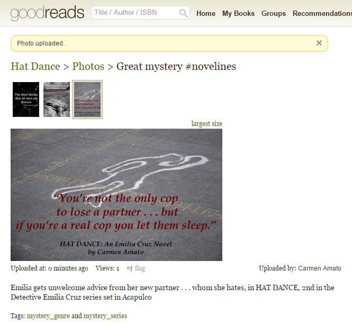Viewport: 352px width, 324px height.
Task: Go to Groups page
Action: [x=274, y=13]
